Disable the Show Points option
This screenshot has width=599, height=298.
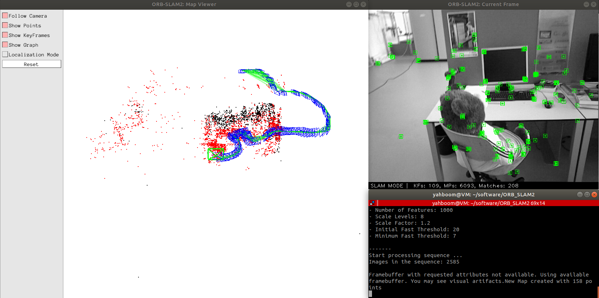pos(5,25)
